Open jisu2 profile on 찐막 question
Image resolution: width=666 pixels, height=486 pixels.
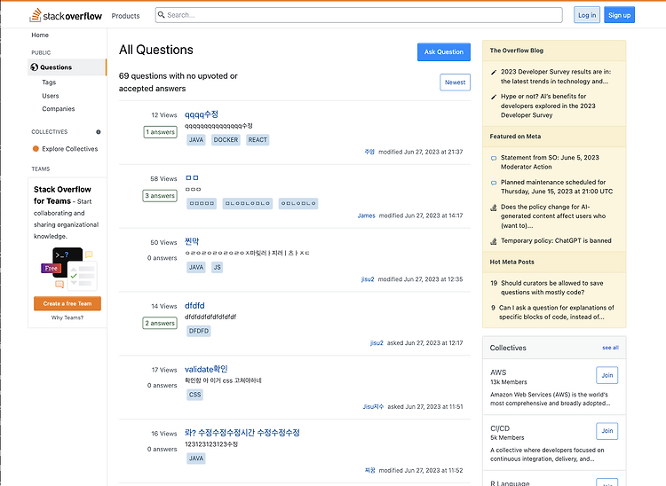(x=368, y=279)
